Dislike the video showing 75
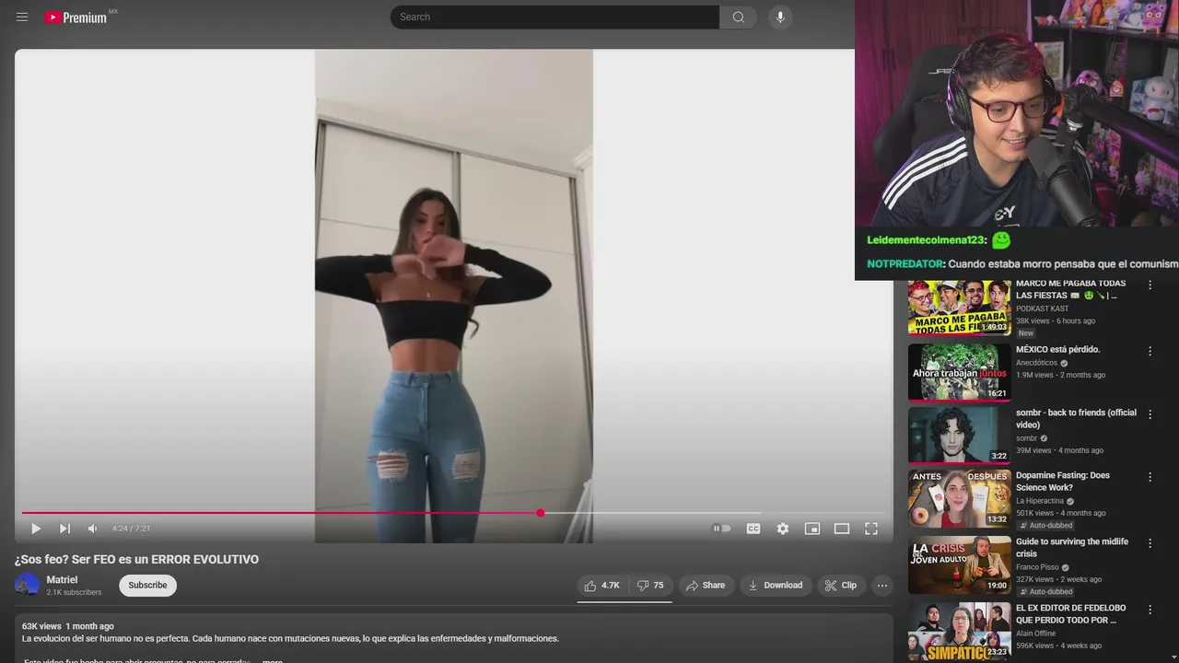Image resolution: width=1179 pixels, height=663 pixels. (650, 586)
